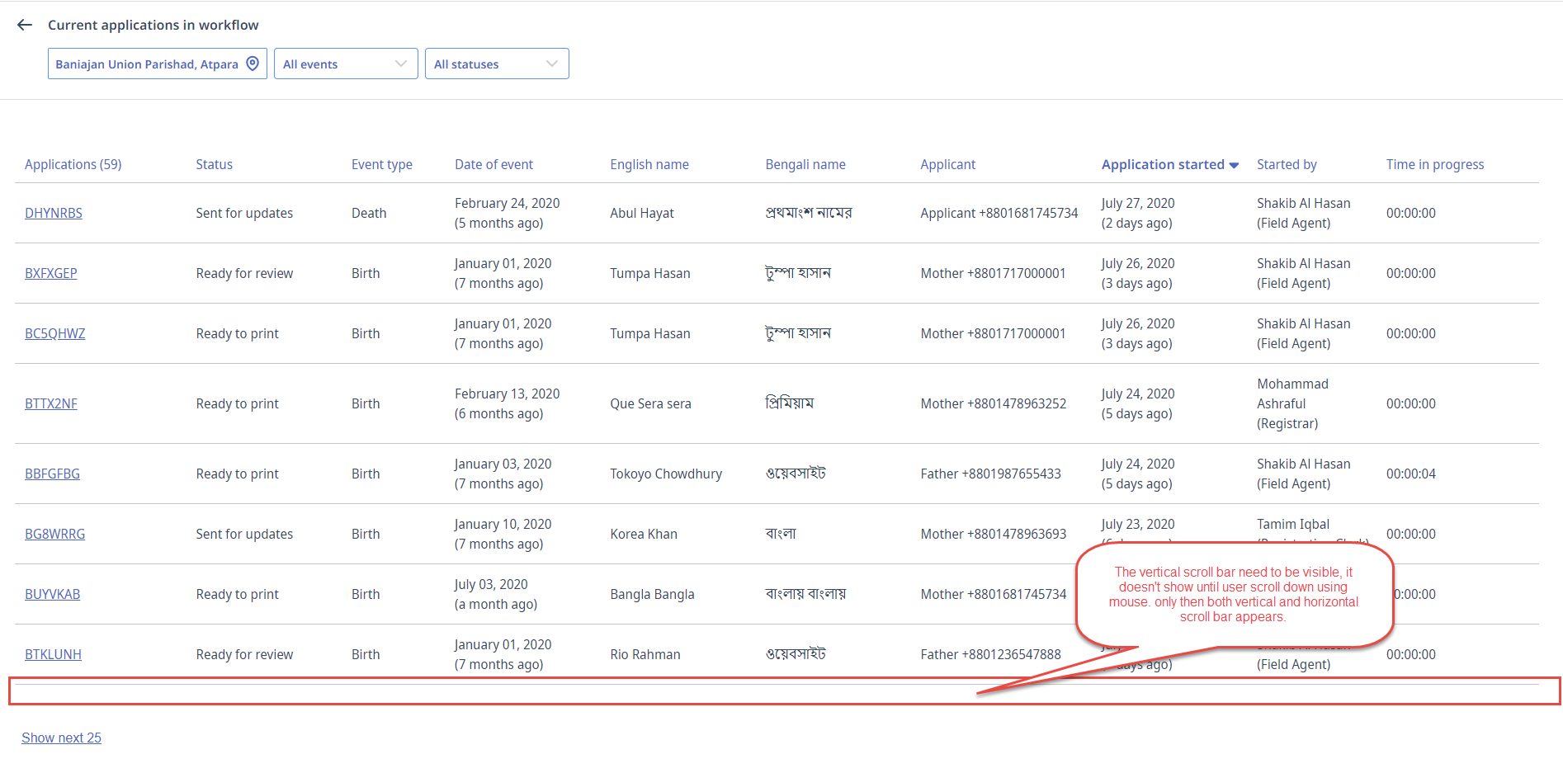Image resolution: width=1563 pixels, height=773 pixels.
Task: Open application BTTX2NF
Action: [x=50, y=403]
